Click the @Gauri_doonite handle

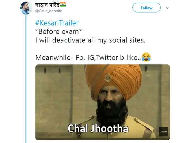[49, 11]
